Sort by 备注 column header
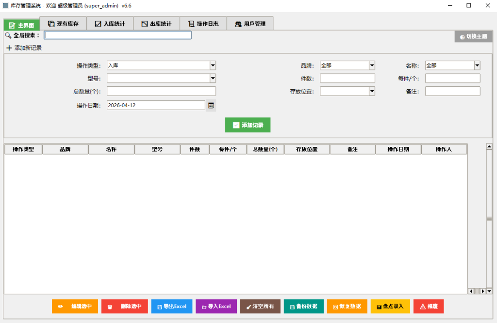The width and height of the screenshot is (497, 323). [352, 149]
